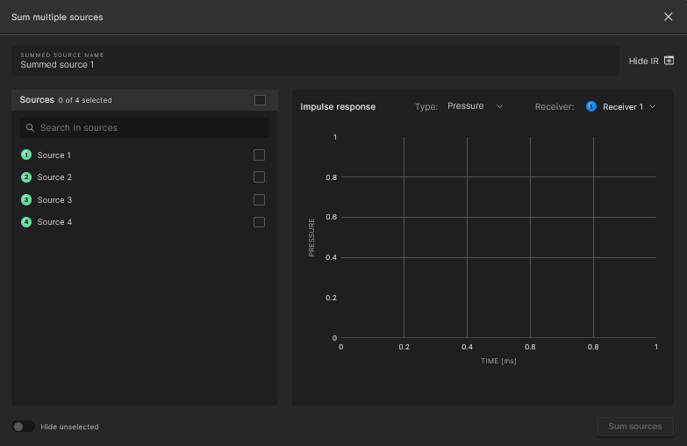Click the green Source 1 number badge
This screenshot has height=446, width=687.
point(26,155)
